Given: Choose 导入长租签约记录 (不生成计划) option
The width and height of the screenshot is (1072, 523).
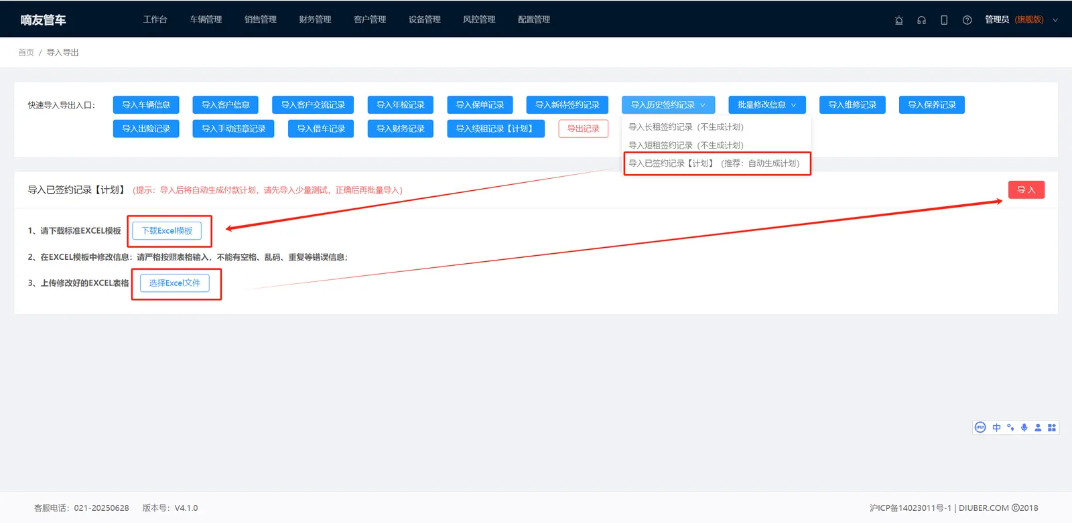Looking at the screenshot, I should coord(717,127).
